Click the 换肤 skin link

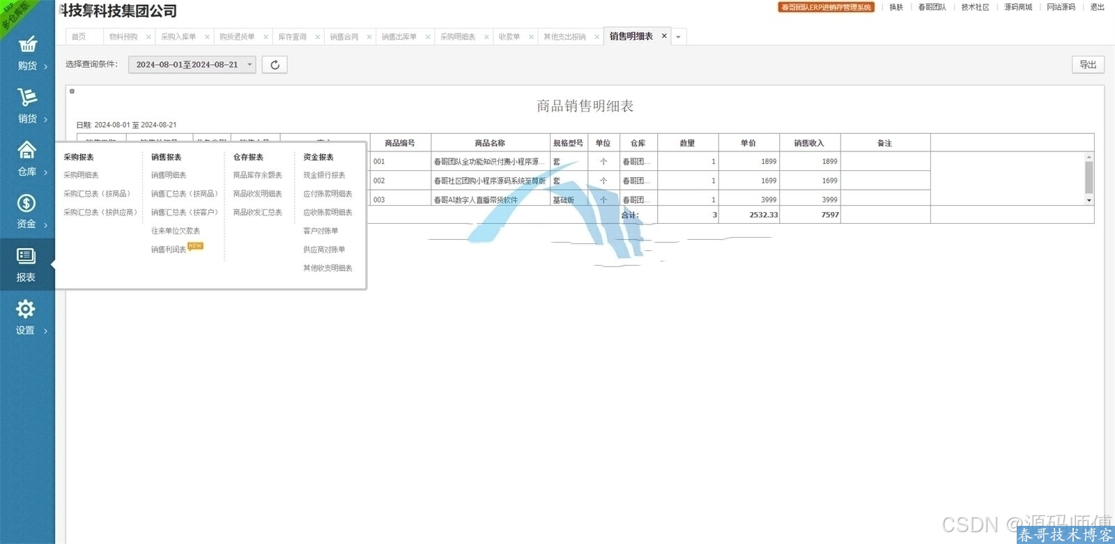[x=896, y=7]
